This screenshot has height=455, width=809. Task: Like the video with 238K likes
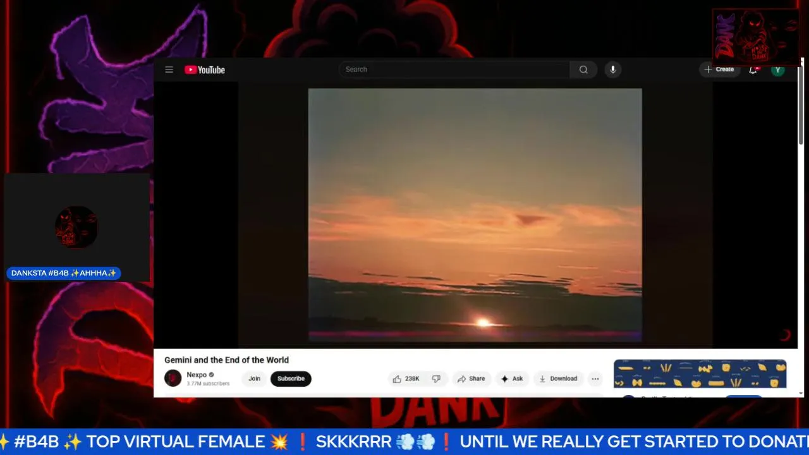pyautogui.click(x=406, y=379)
